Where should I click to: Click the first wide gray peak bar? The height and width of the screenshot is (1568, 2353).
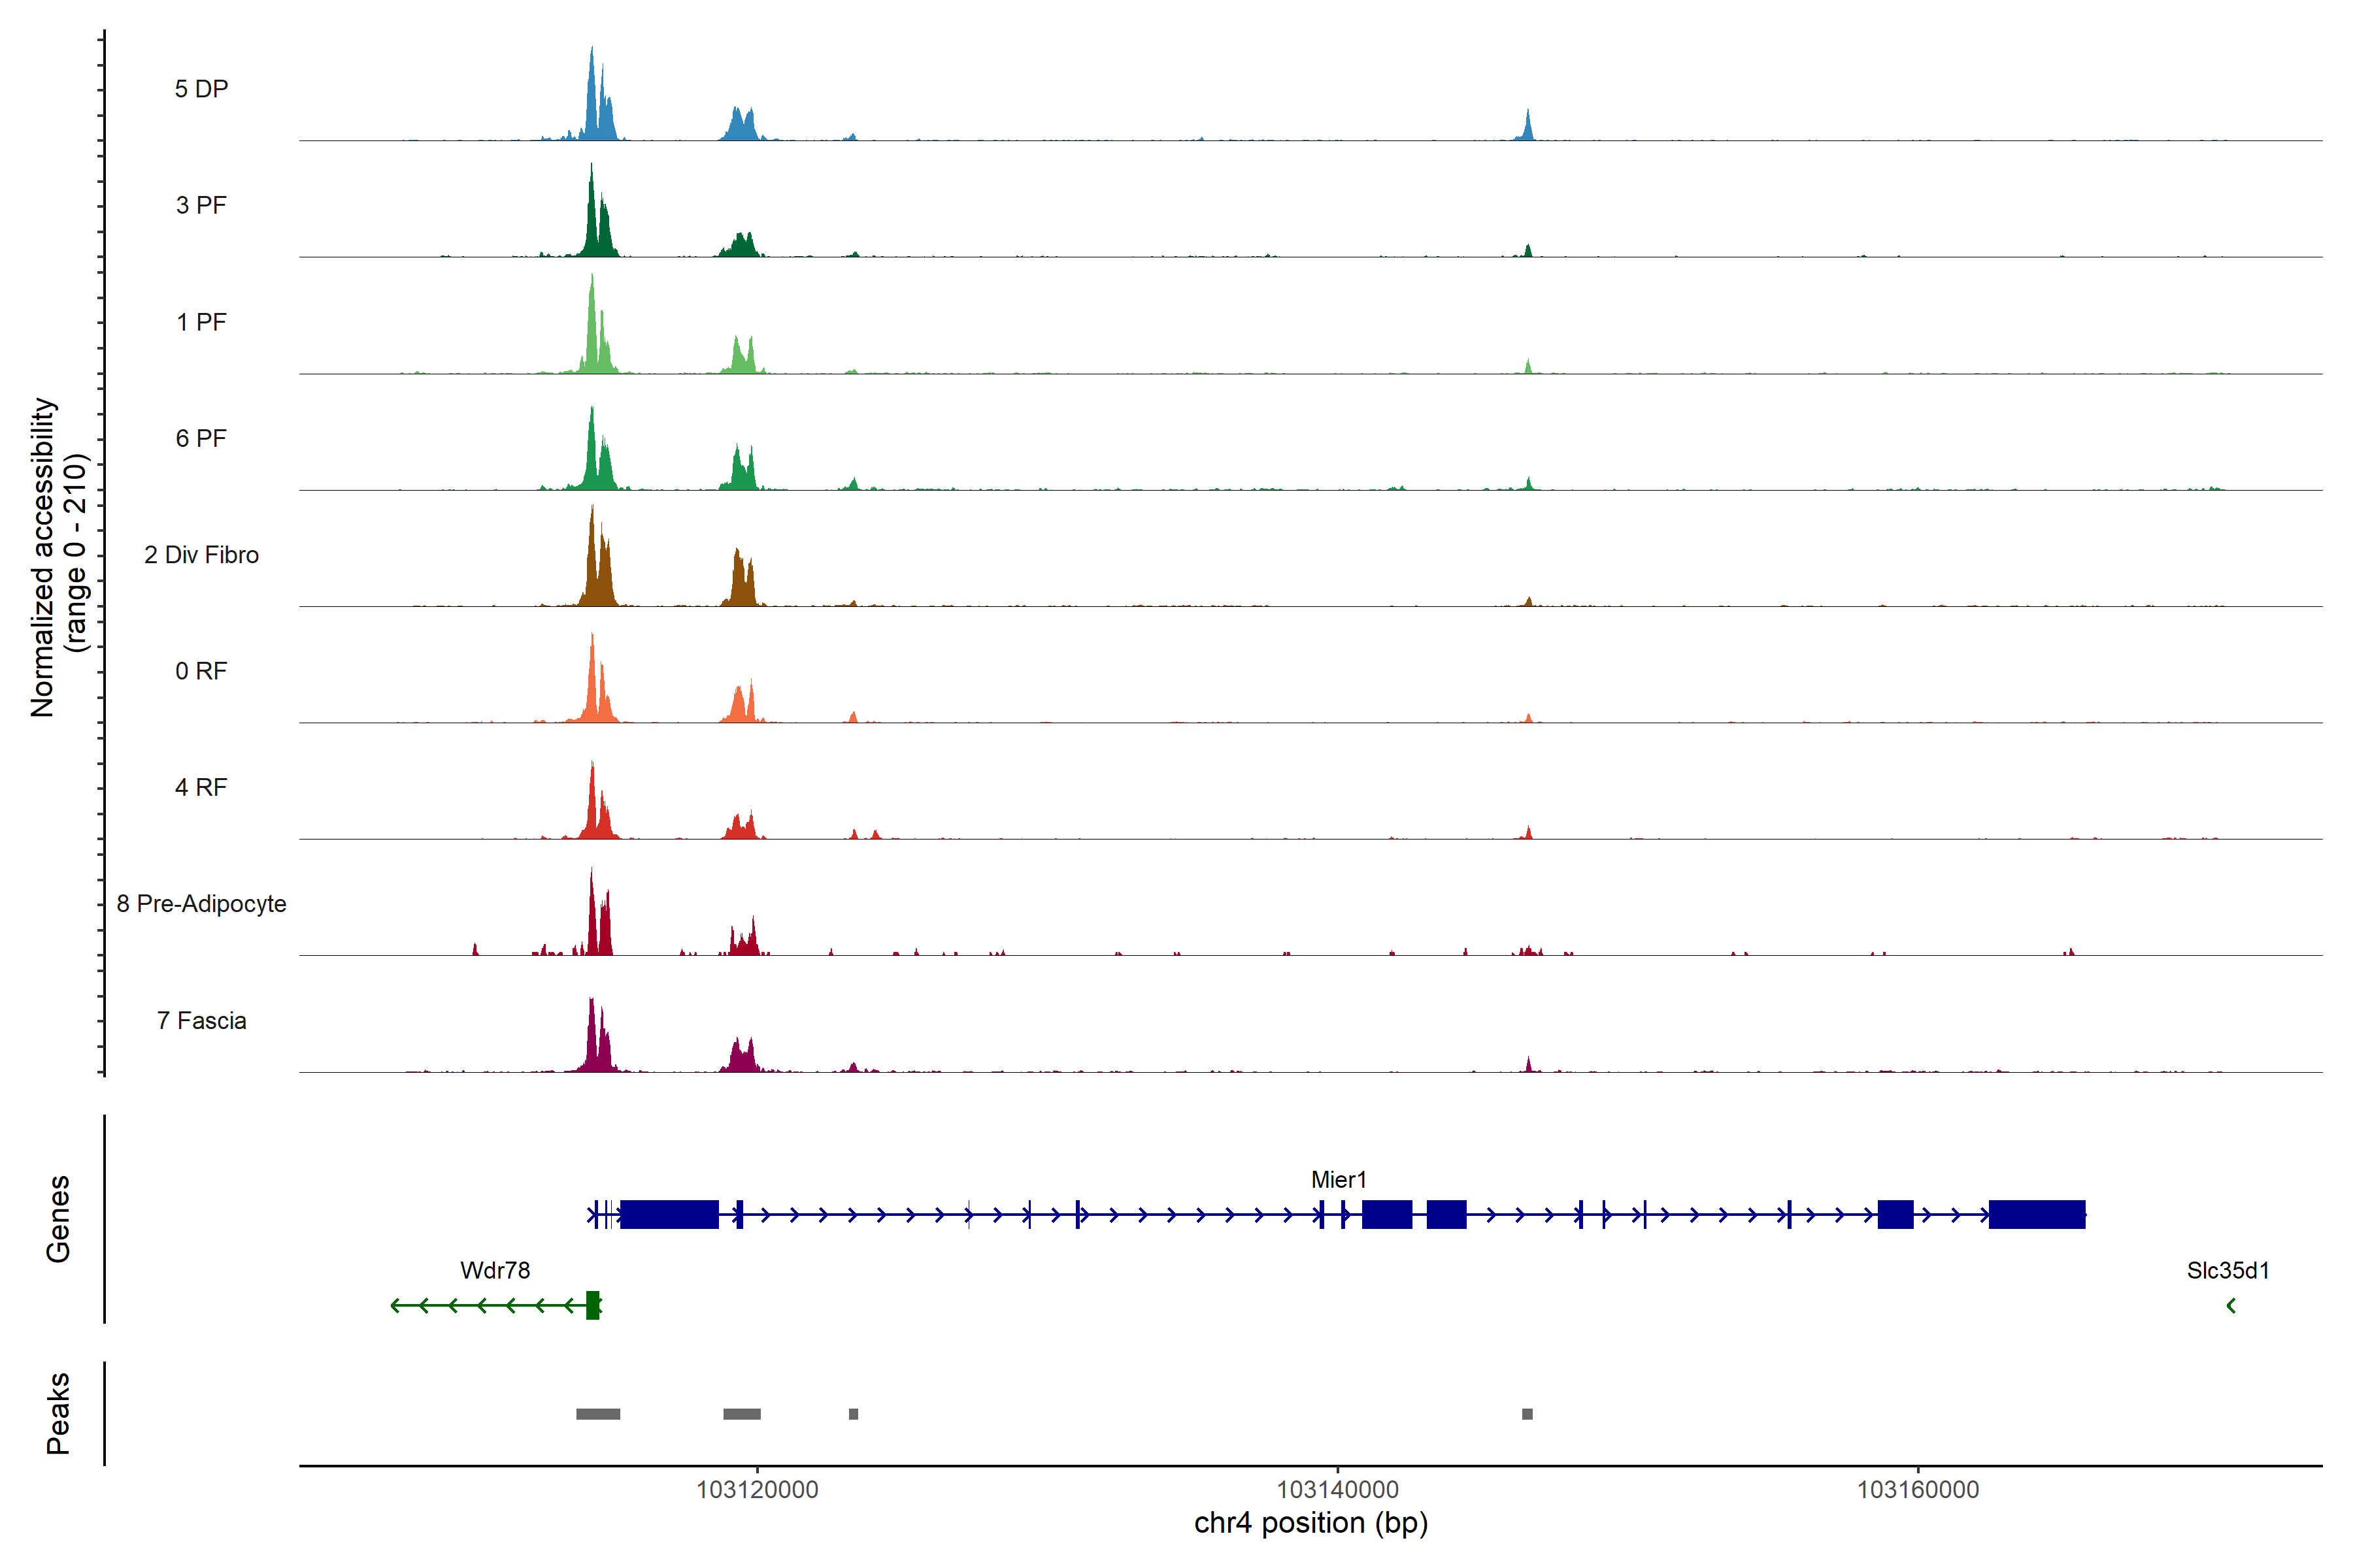598,1414
